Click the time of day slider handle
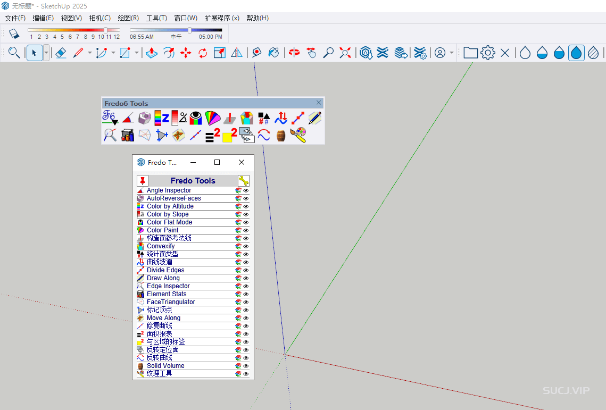Image resolution: width=606 pixels, height=410 pixels. tap(190, 30)
